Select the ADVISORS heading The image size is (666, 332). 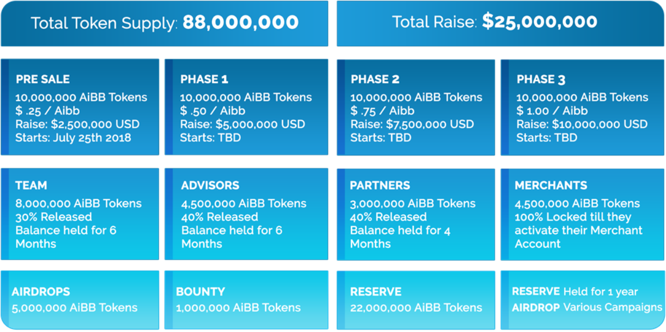point(210,186)
